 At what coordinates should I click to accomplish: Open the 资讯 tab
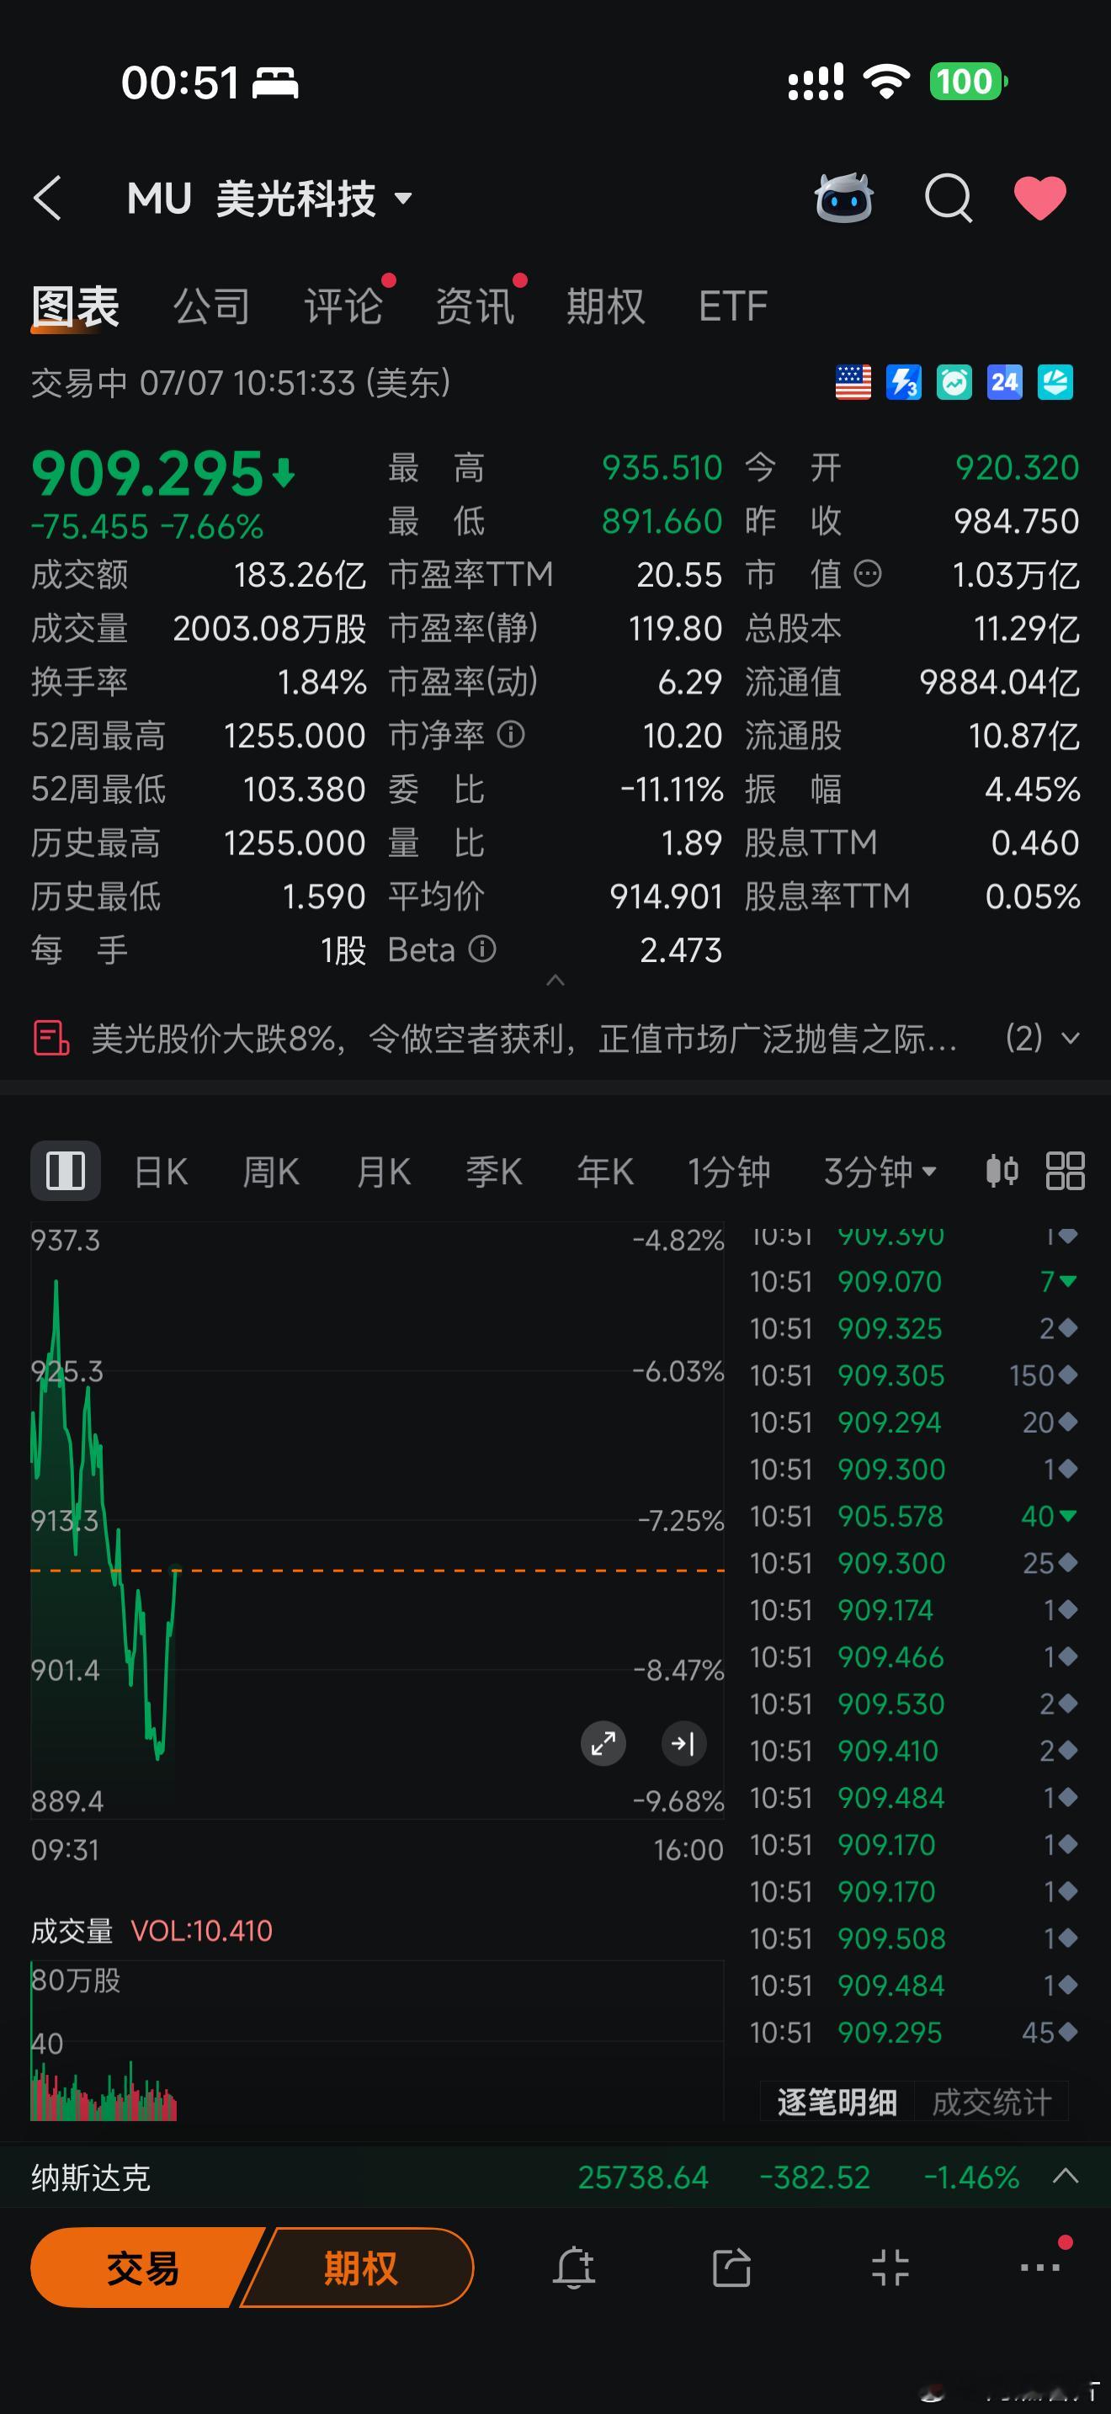(475, 306)
